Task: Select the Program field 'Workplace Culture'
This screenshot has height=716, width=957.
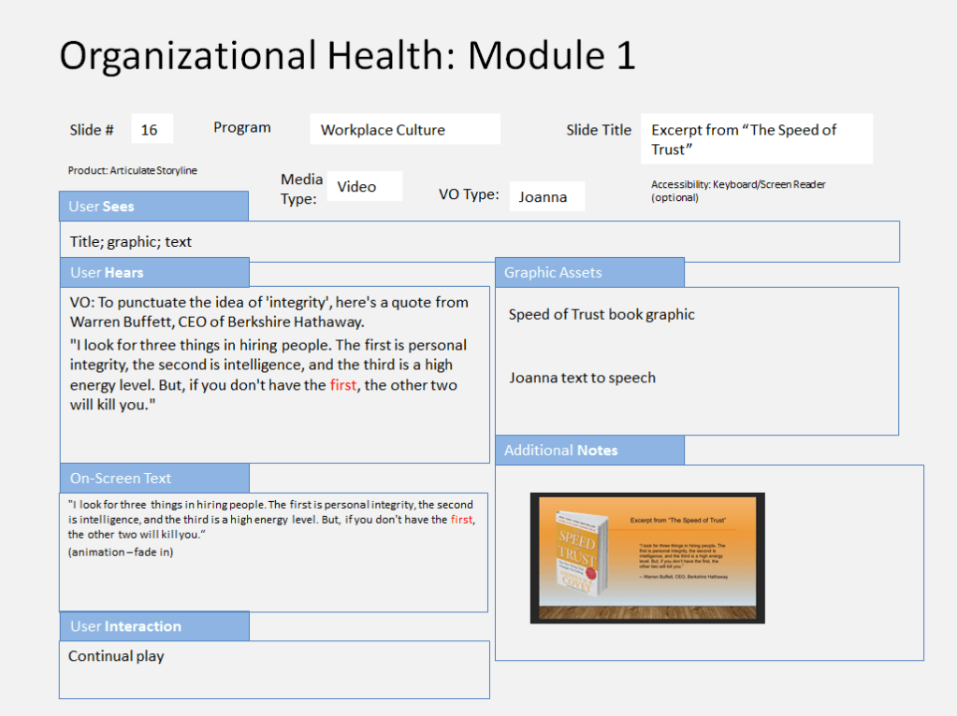Action: 404,130
